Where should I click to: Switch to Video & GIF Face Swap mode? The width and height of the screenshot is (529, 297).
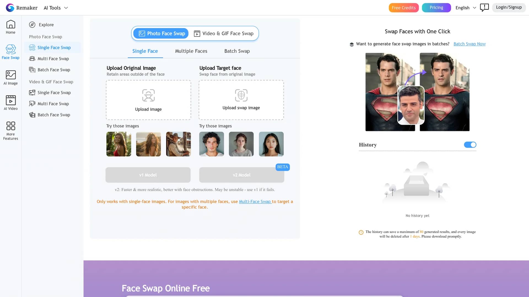(x=223, y=34)
